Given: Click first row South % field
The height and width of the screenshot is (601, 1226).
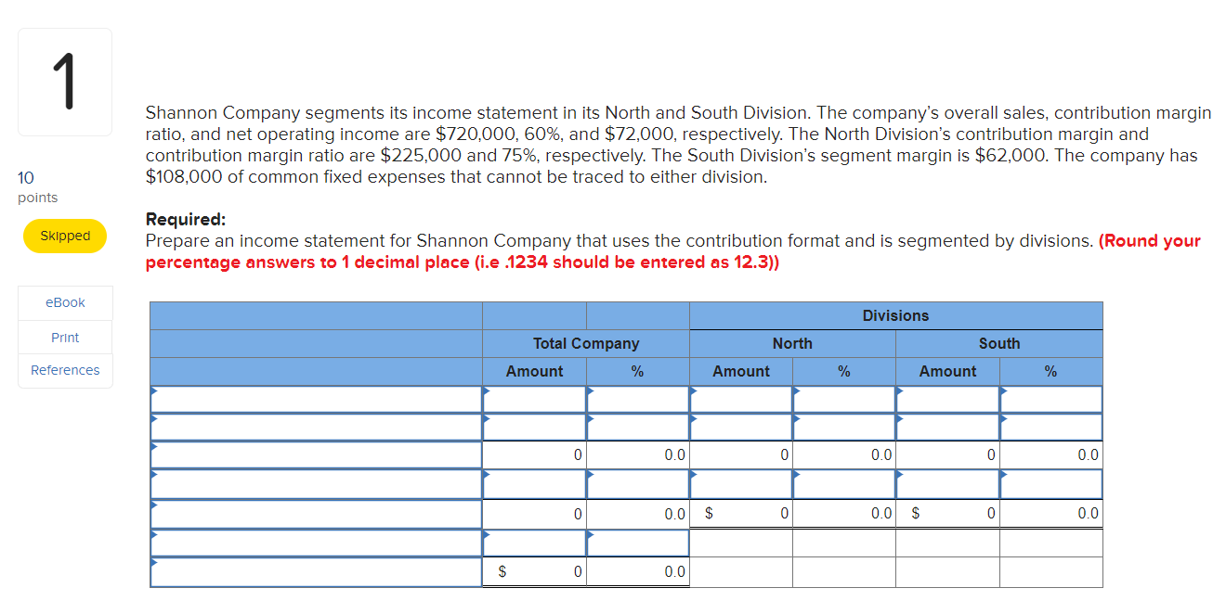Looking at the screenshot, I should 1051,400.
